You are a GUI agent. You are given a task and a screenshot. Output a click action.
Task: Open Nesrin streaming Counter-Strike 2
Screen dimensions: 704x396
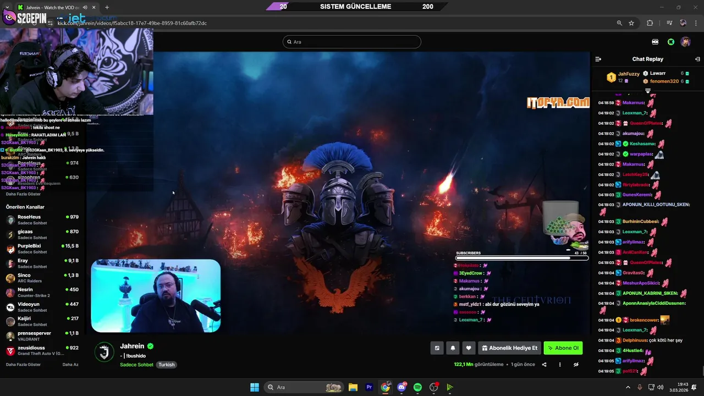point(43,292)
